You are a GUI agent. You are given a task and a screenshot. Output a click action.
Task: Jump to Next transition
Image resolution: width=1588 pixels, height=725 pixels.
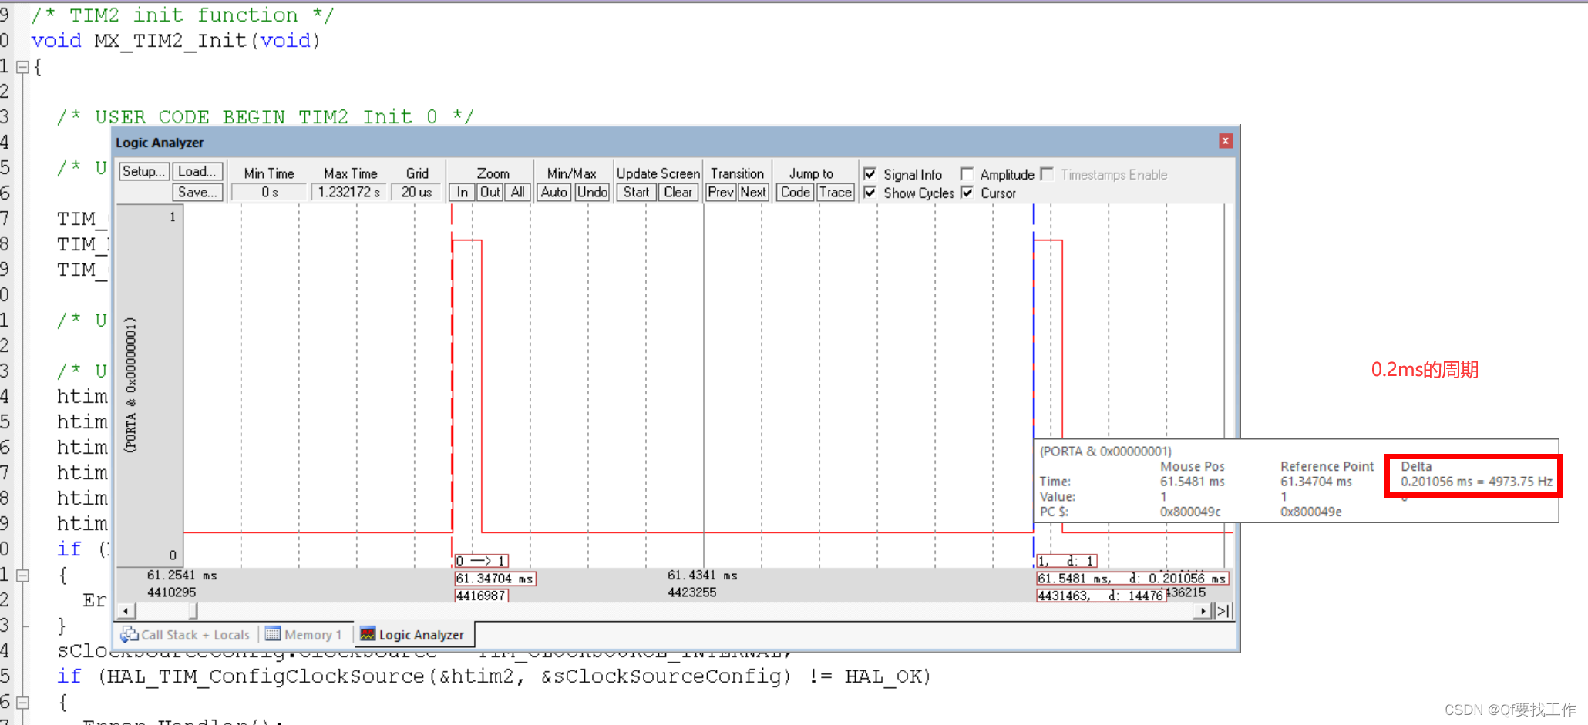753,192
